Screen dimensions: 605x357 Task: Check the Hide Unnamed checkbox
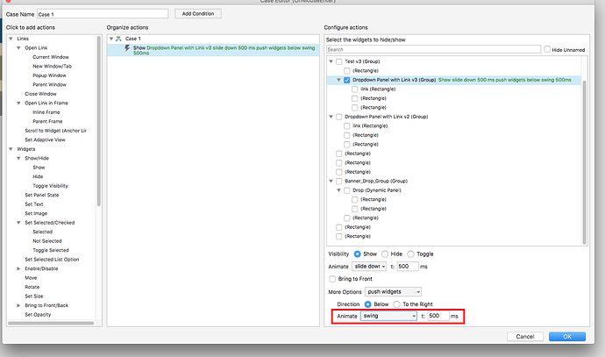pos(547,49)
